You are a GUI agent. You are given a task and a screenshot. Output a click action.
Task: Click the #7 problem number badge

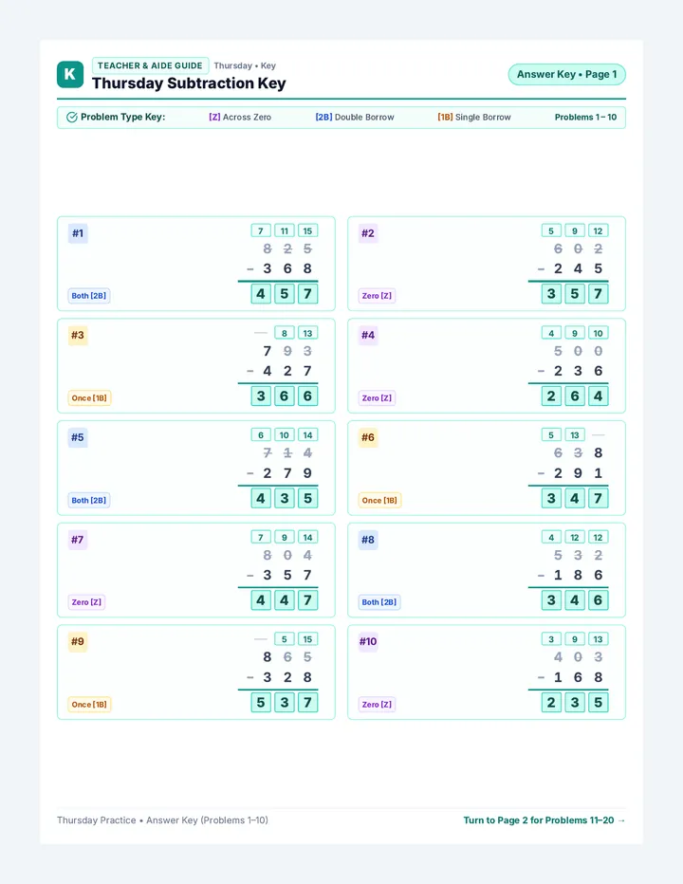tap(78, 540)
